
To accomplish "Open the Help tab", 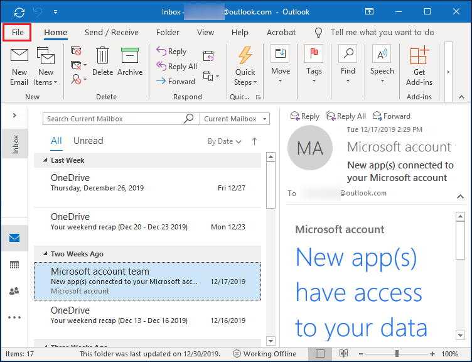I will 240,32.
